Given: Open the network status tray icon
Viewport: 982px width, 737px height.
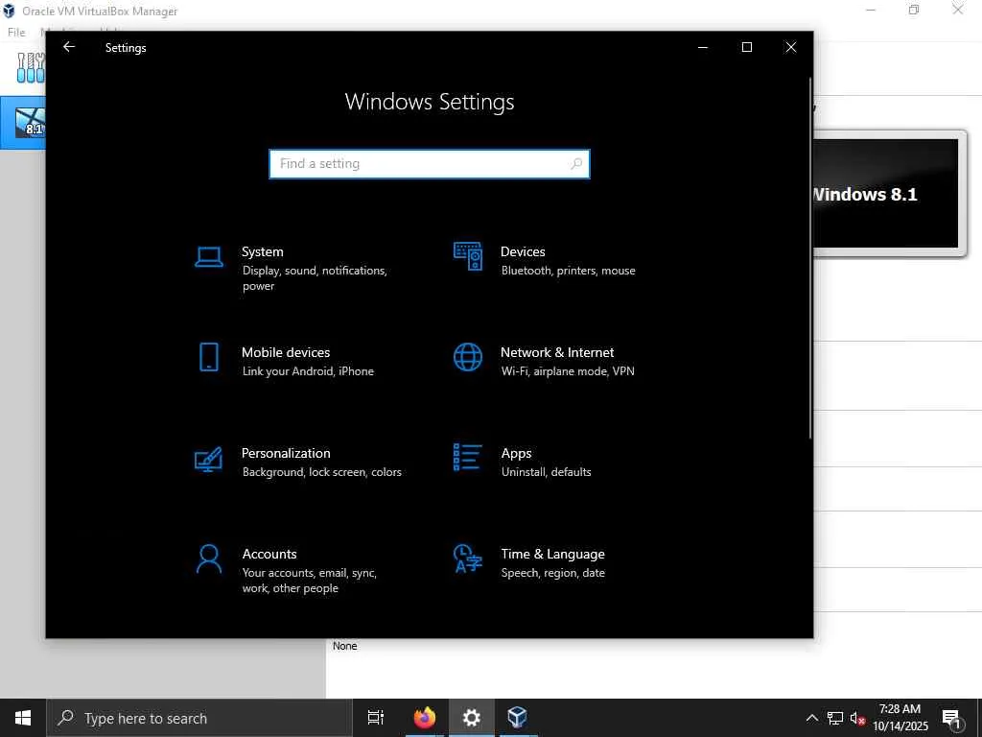Looking at the screenshot, I should click(835, 718).
